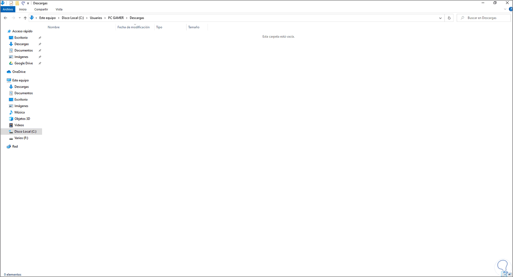The height and width of the screenshot is (277, 513).
Task: Open the Customize Quick Access Toolbar dropdown
Action: 28,3
